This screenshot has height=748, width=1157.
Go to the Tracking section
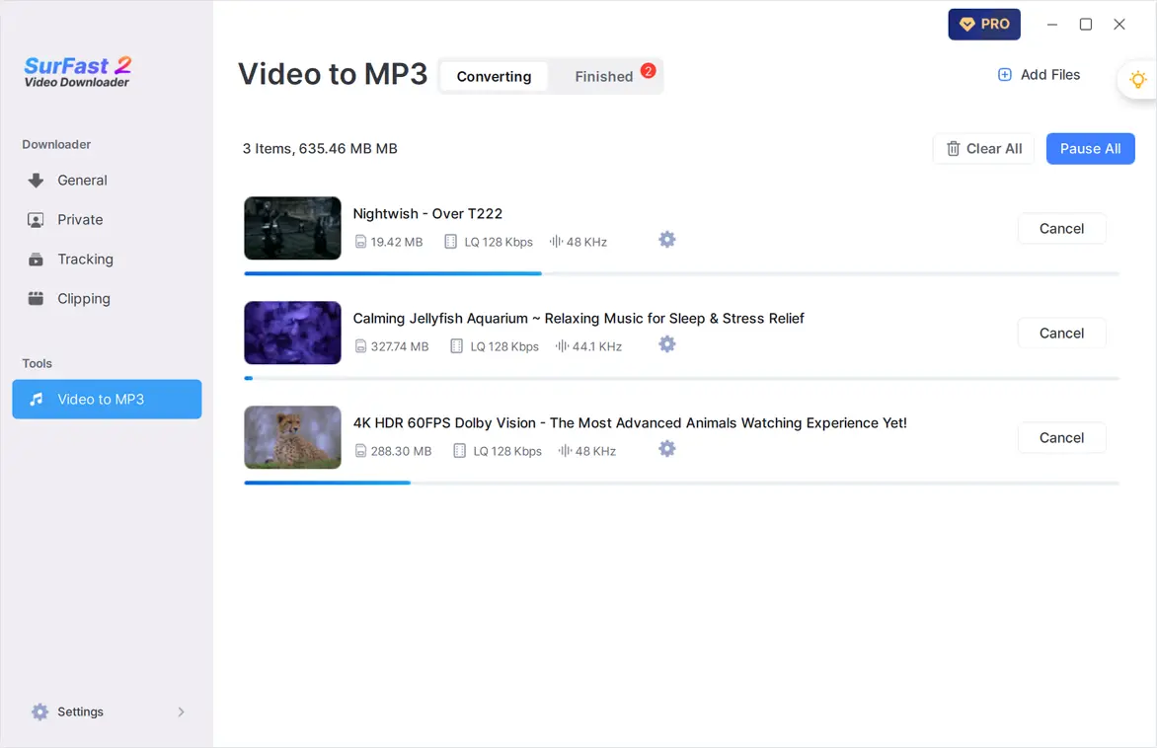[107, 259]
